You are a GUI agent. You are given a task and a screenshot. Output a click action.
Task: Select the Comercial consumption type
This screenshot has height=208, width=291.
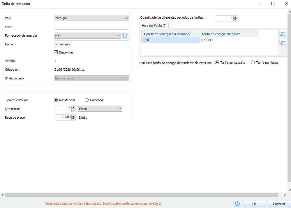coord(87,100)
